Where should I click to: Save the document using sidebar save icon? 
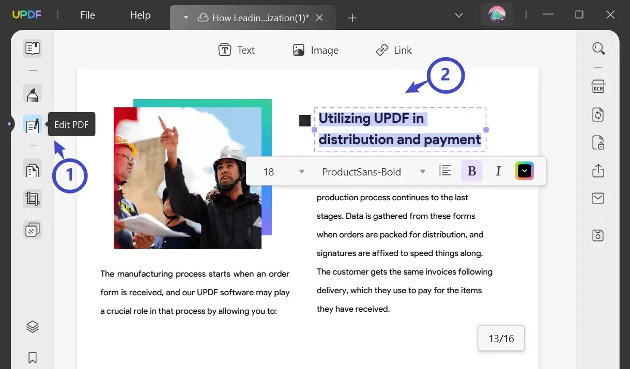click(x=598, y=235)
